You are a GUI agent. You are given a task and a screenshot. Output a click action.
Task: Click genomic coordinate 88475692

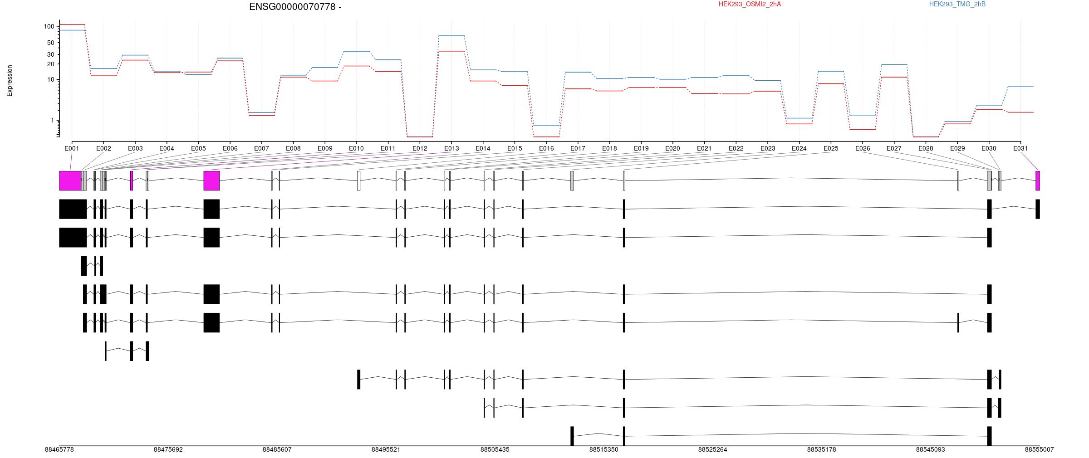pos(168,450)
